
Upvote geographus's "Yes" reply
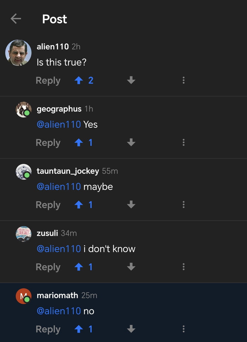[79, 143]
